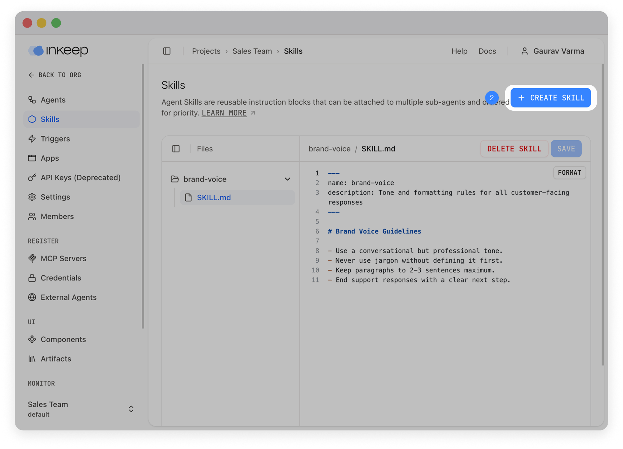Open API Keys (Deprecated) page
This screenshot has height=449, width=623.
point(80,178)
